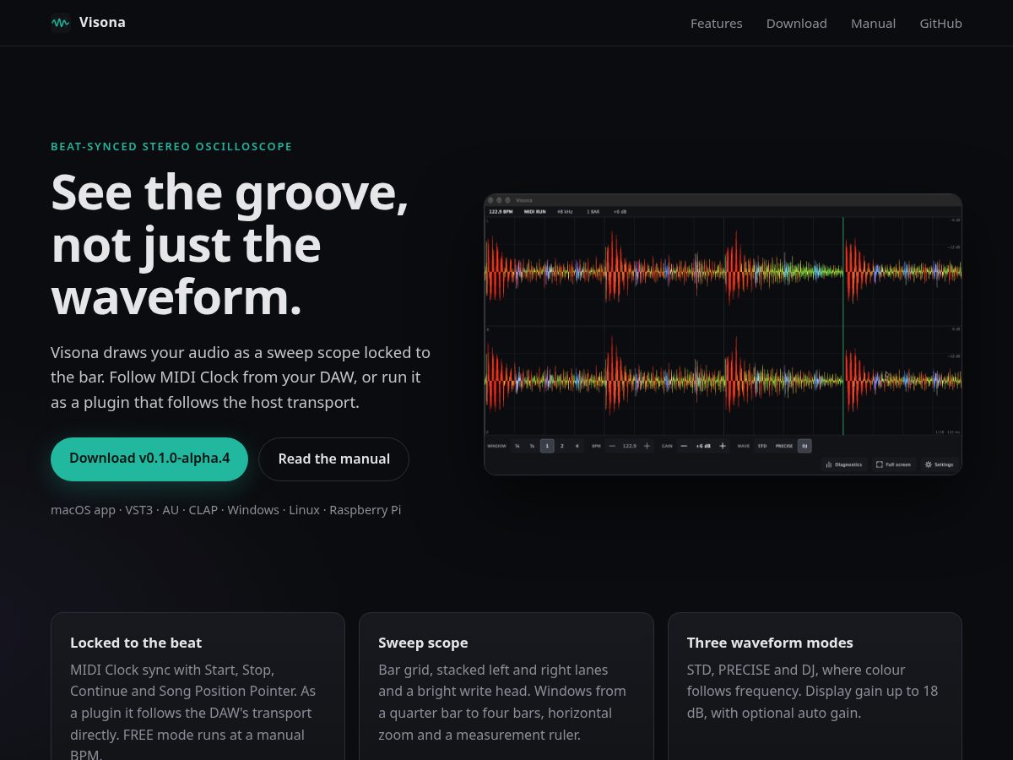The width and height of the screenshot is (1013, 760).
Task: Click 122.9 BPM in preview status bar
Action: point(501,212)
